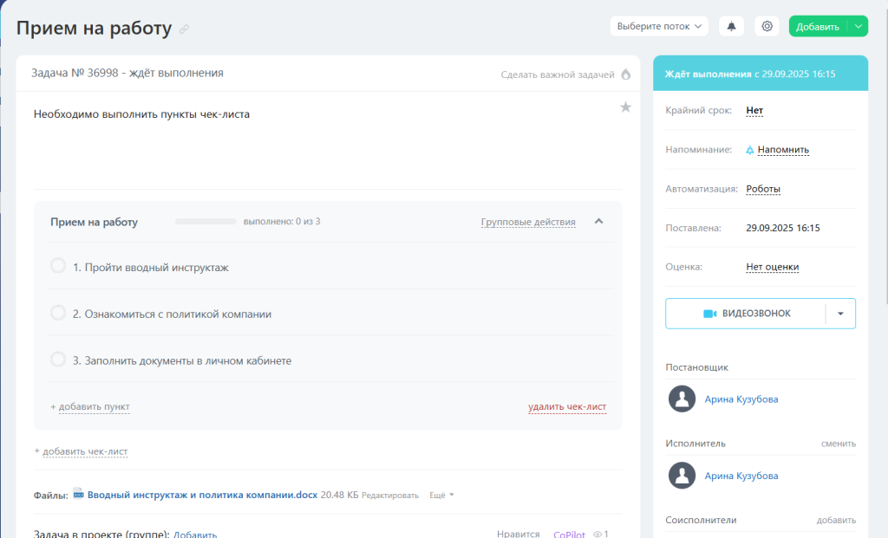888x538 pixels.
Task: Start a call with ВИДЕОЗВОНОК button
Action: point(746,314)
